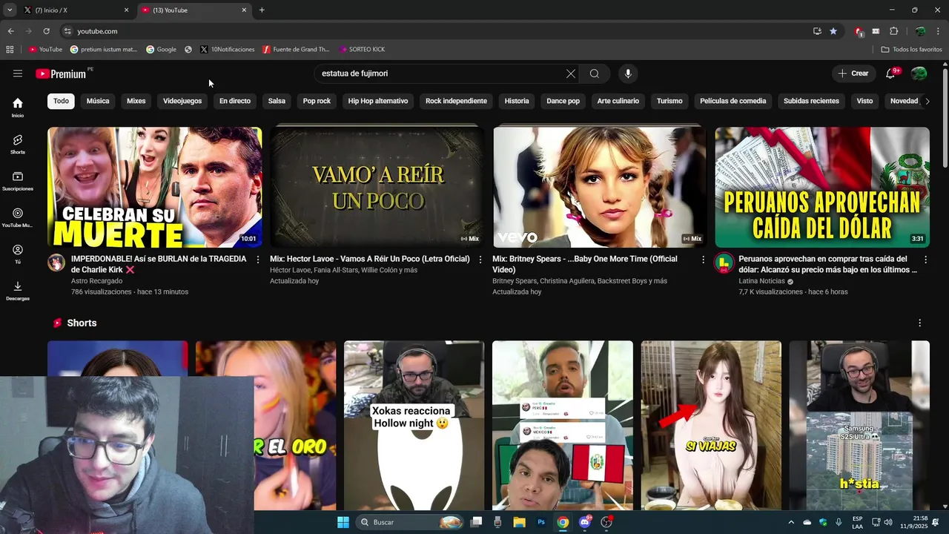Open Britney Spears mix thumbnail
Screen dimensions: 949x534
coord(600,187)
